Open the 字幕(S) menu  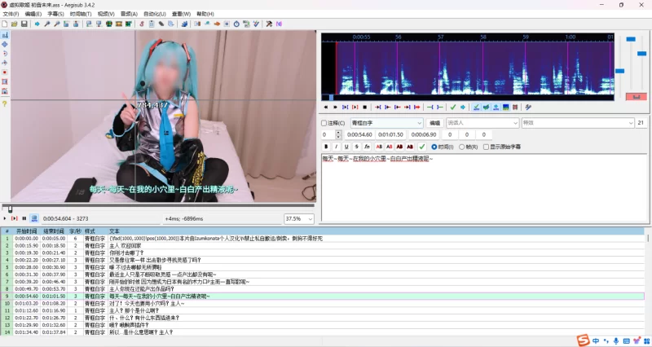[55, 14]
